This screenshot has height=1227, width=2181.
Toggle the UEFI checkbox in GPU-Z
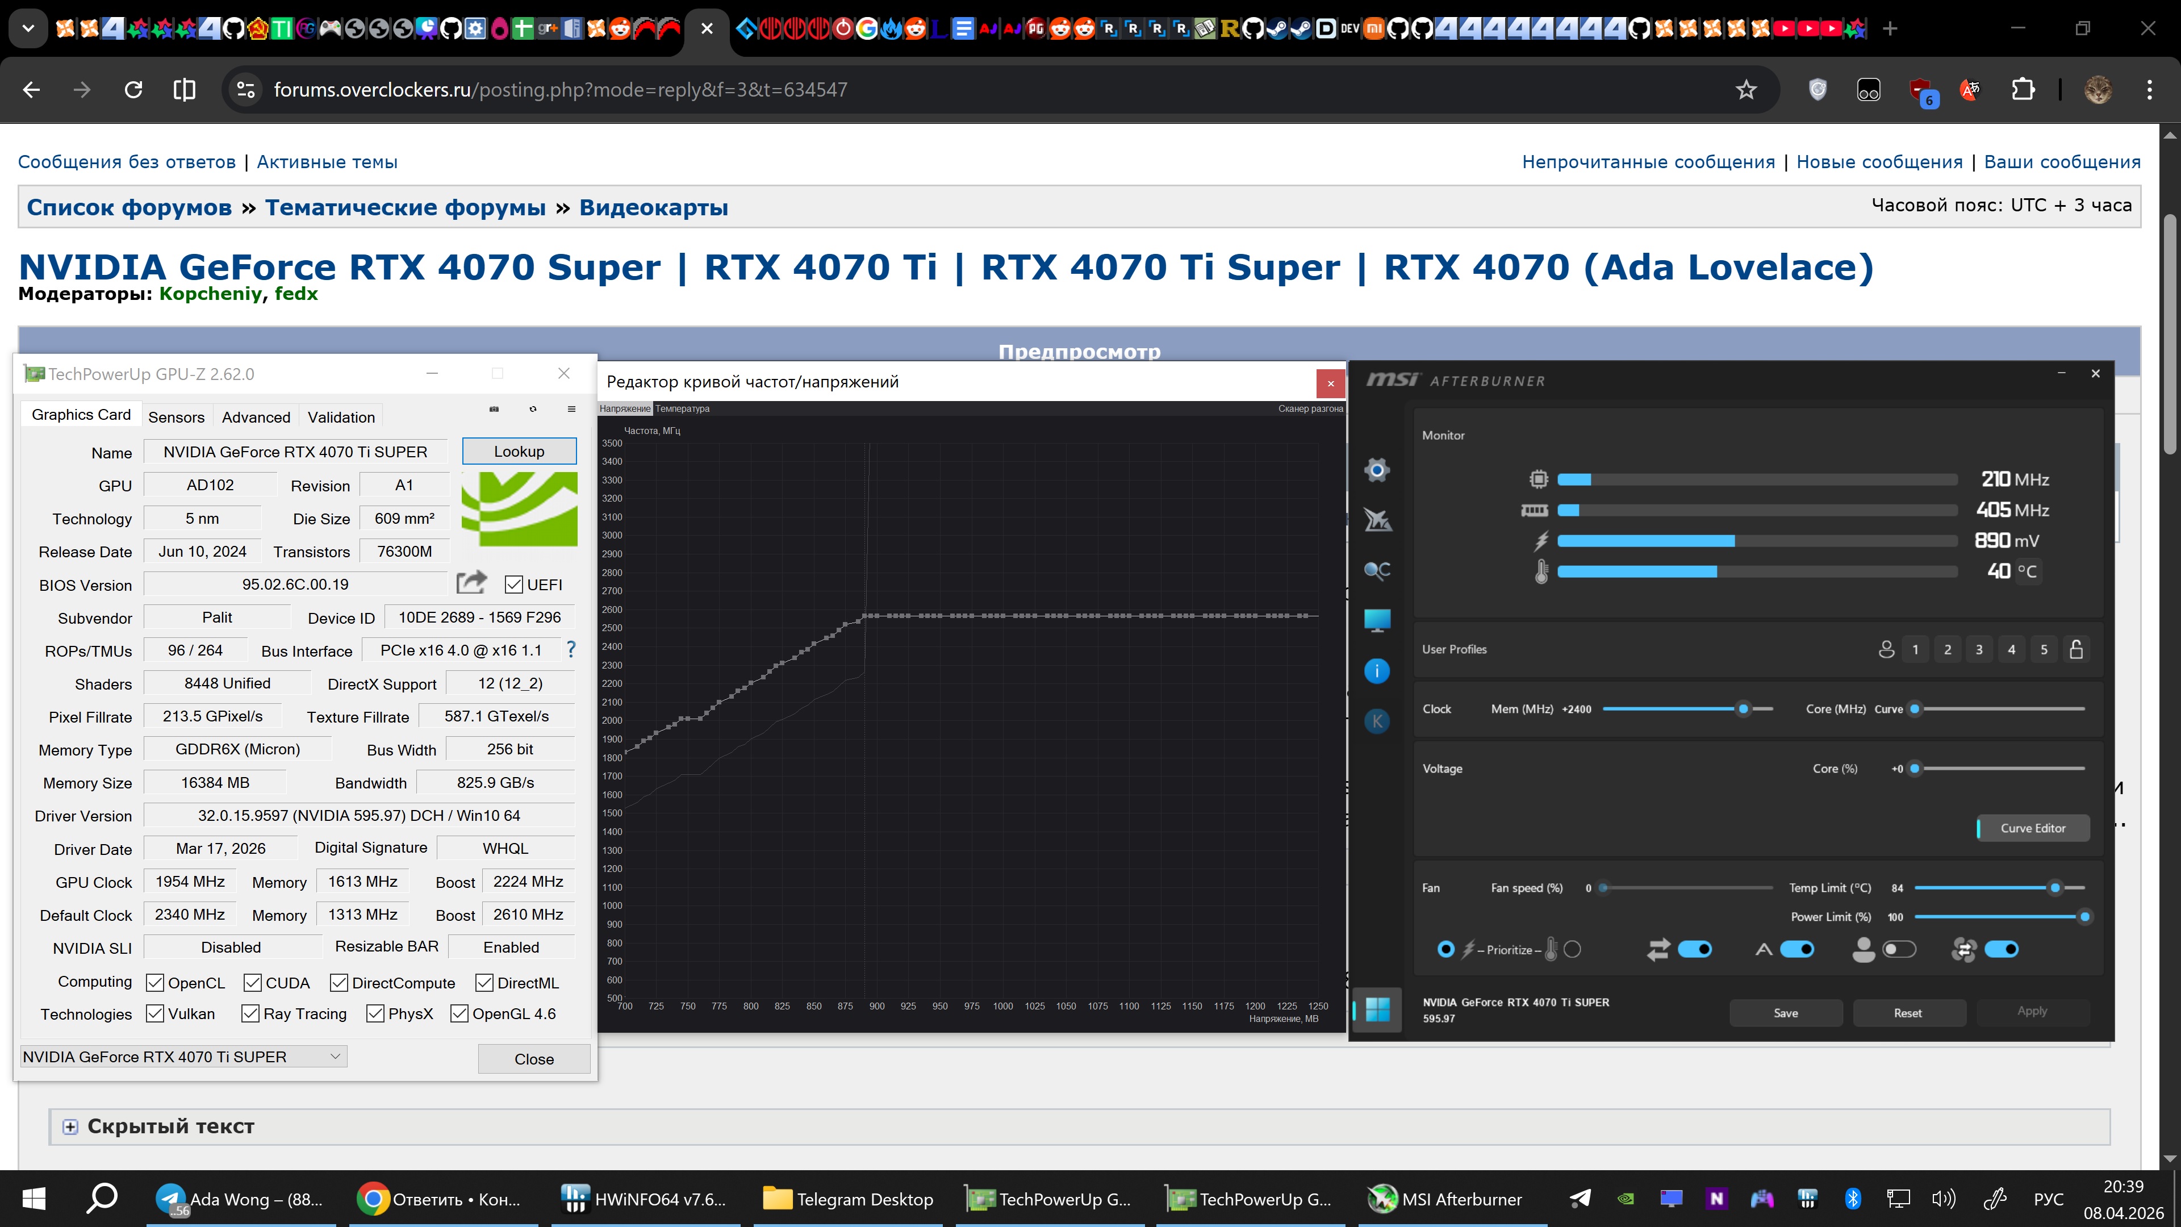[513, 585]
